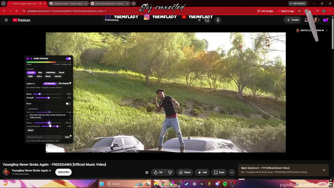
Task: Open the more actions ellipsis button
Action: tap(232, 172)
